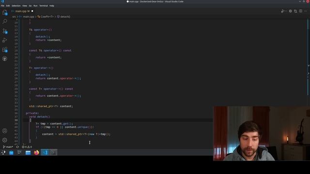Open the Manage gear in the activity bar
The image size is (310, 174).
pos(5,140)
